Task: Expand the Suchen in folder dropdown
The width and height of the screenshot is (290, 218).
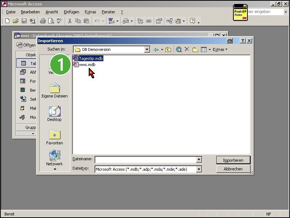Action: point(147,49)
